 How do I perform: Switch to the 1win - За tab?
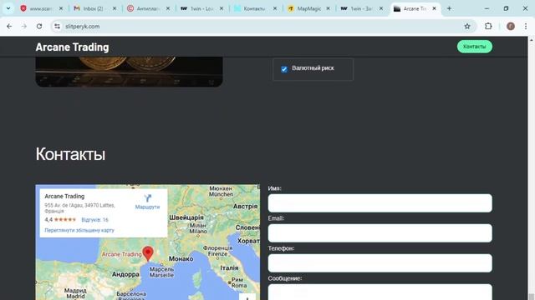point(363,8)
